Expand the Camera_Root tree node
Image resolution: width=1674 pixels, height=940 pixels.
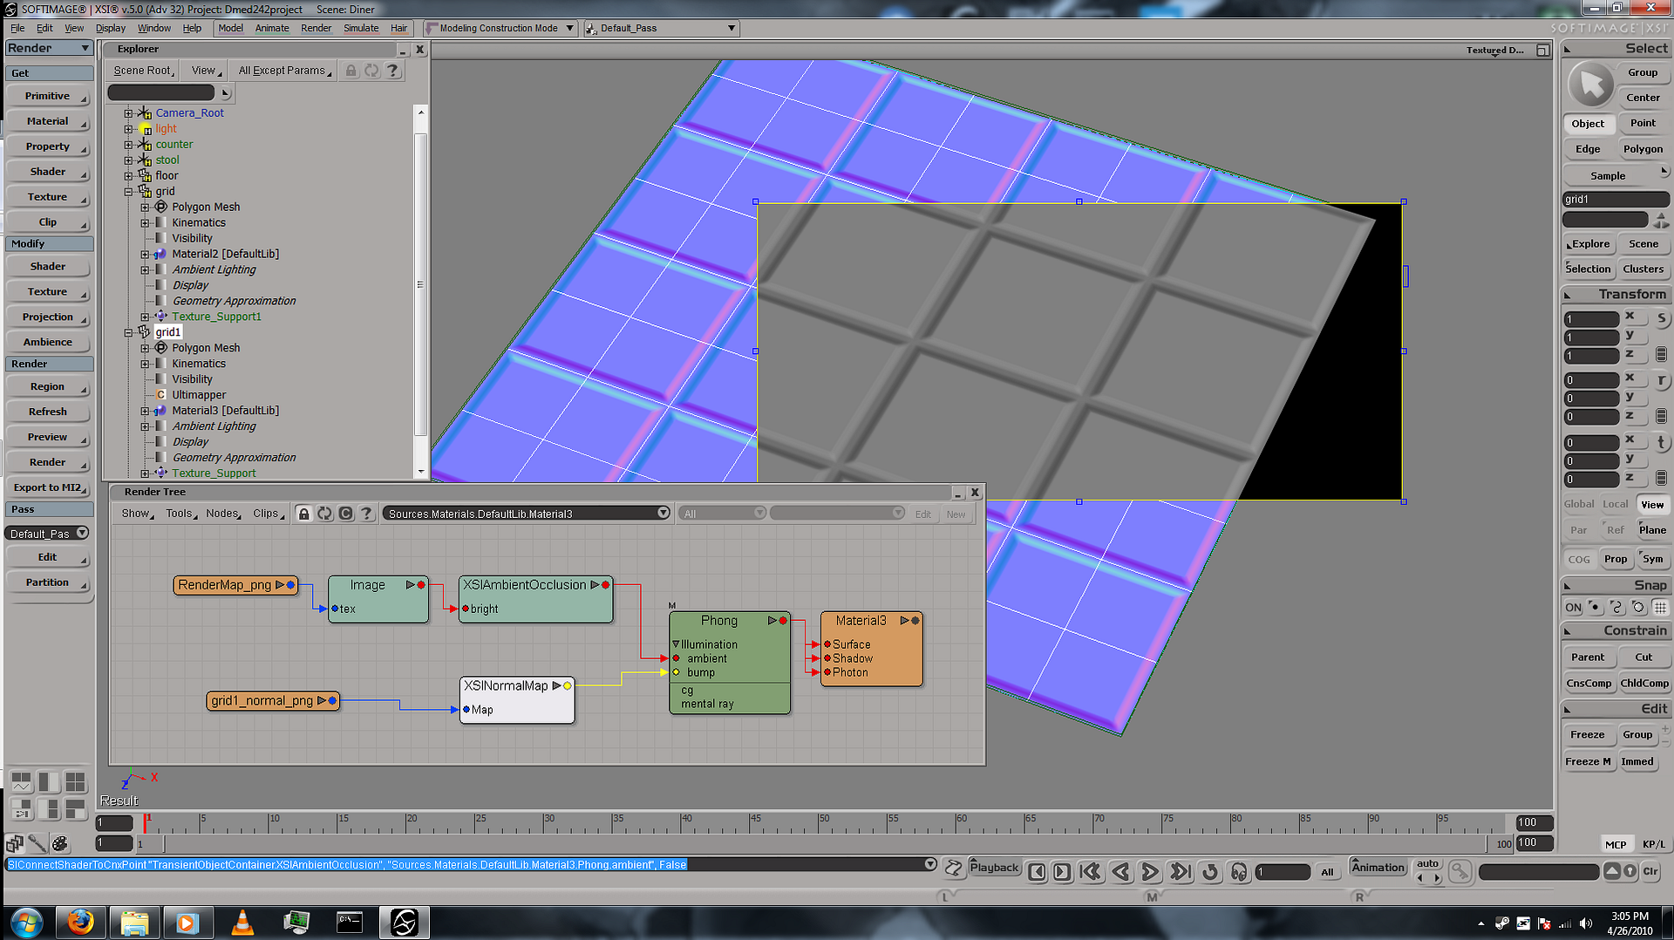[128, 113]
